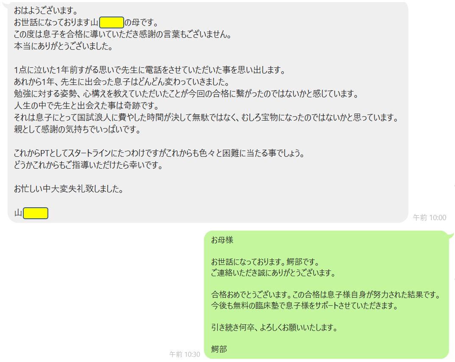Image resolution: width=455 pixels, height=362 pixels.
Task: Click the line 本当にありがとうございました
Action: pyautogui.click(x=63, y=46)
